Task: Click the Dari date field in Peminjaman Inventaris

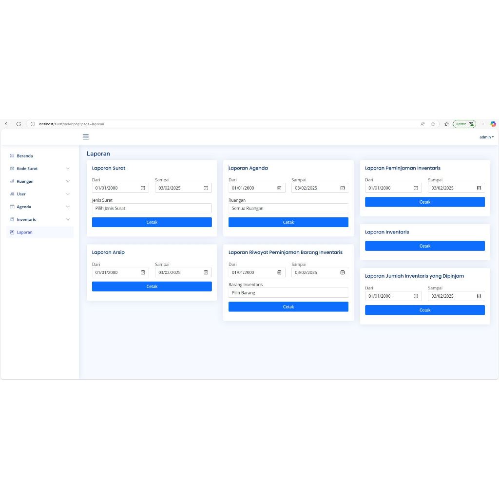Action: (393, 188)
